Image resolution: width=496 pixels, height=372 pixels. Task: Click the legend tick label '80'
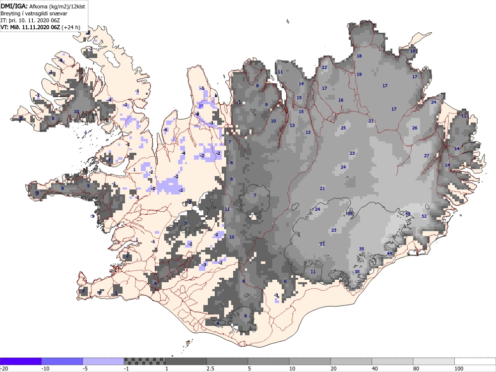[x=416, y=369]
